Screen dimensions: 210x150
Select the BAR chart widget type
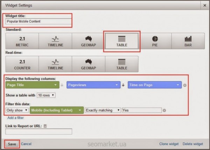[x=188, y=41]
